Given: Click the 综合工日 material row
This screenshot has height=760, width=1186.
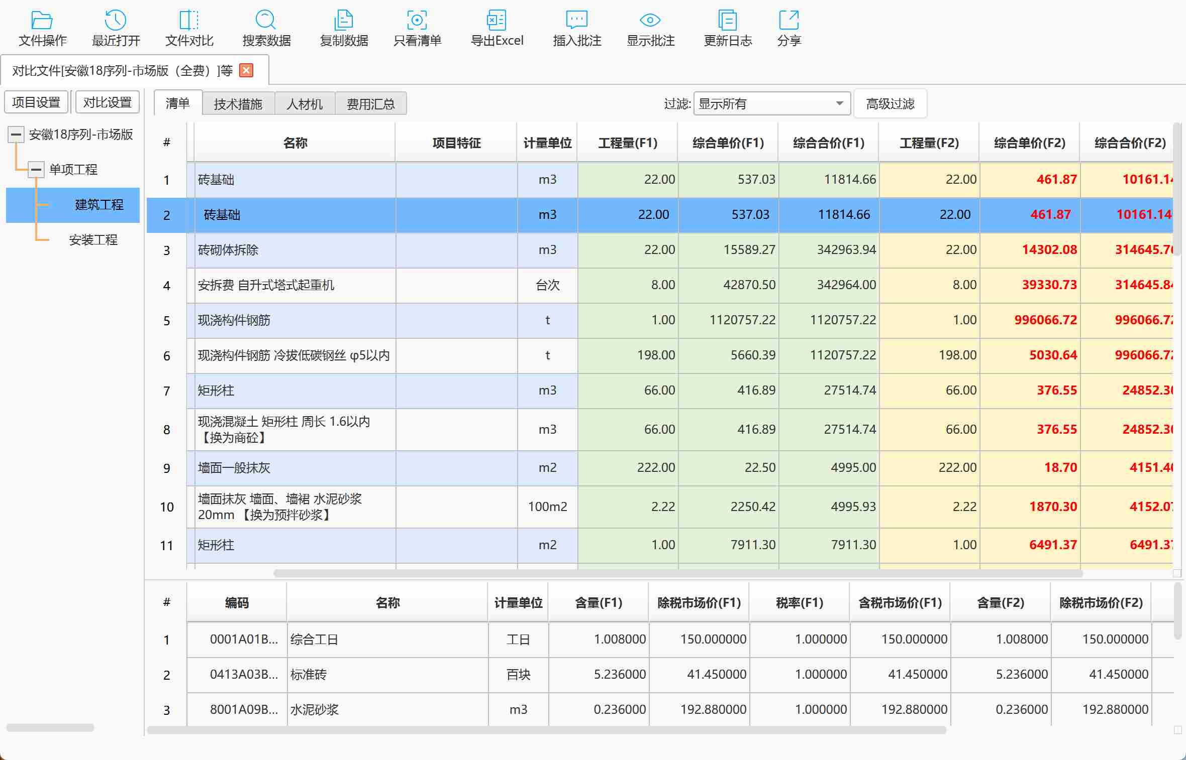Looking at the screenshot, I should click(x=660, y=640).
